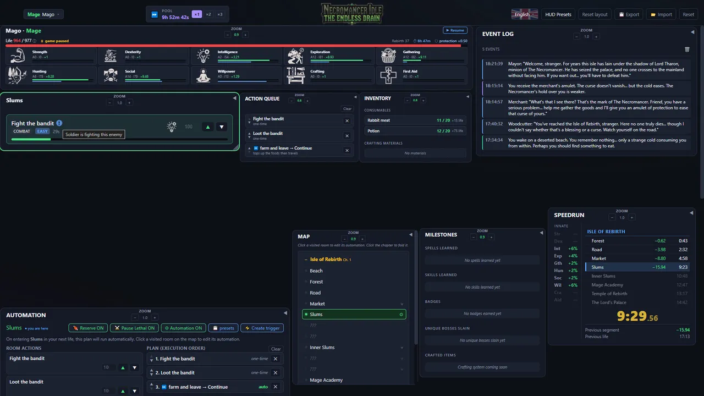The height and width of the screenshot is (396, 704).
Task: Click Clear in the Action Queue
Action: pyautogui.click(x=347, y=109)
